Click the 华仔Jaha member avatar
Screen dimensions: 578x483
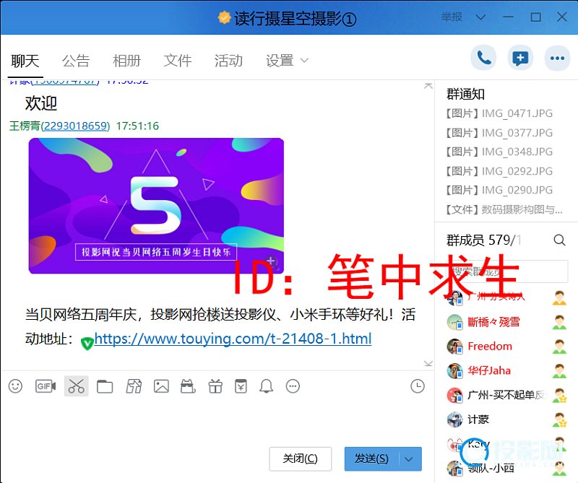click(454, 371)
